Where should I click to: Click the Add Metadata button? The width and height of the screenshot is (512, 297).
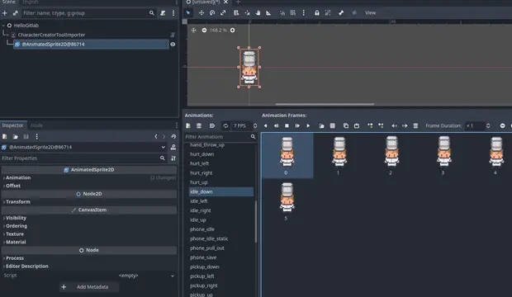(x=89, y=287)
